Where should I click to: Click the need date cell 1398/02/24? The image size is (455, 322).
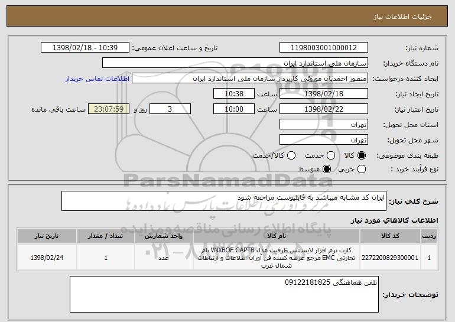(x=47, y=258)
